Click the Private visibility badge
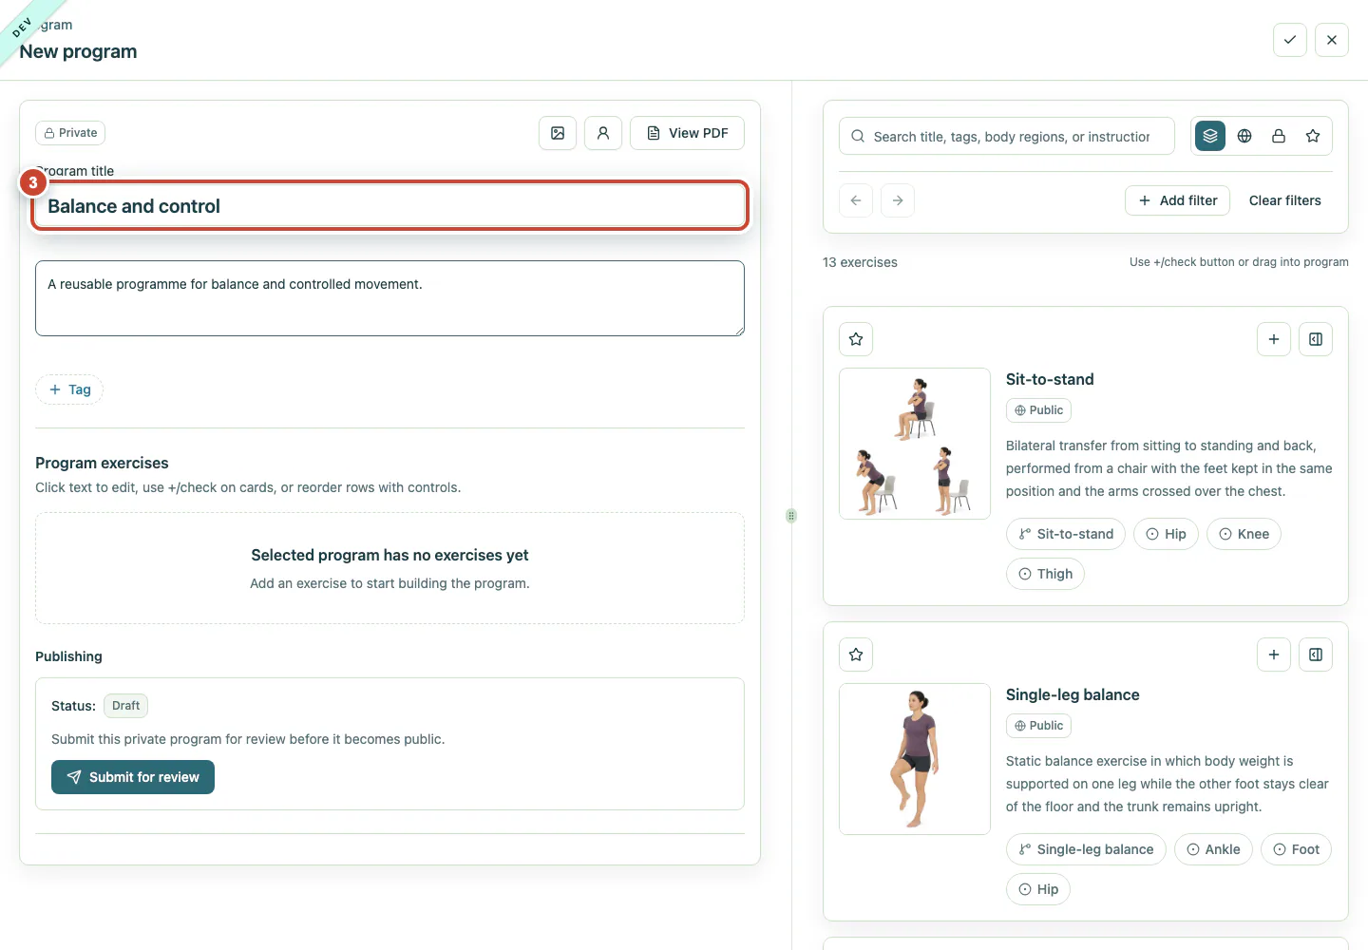Viewport: 1368px width, 950px height. (x=70, y=133)
